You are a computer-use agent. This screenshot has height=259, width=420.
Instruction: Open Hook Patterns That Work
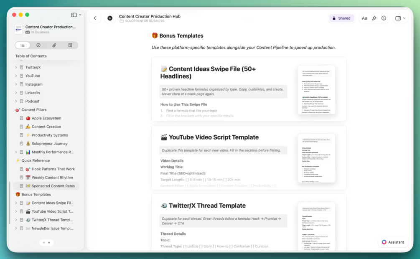(x=53, y=169)
